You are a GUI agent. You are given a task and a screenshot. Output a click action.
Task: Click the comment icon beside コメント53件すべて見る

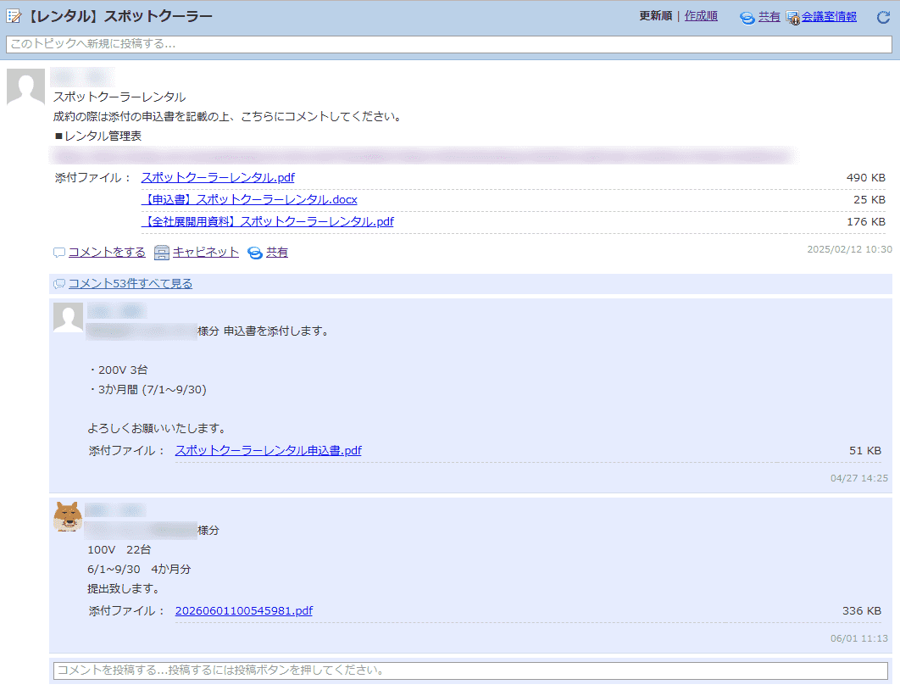coord(59,284)
